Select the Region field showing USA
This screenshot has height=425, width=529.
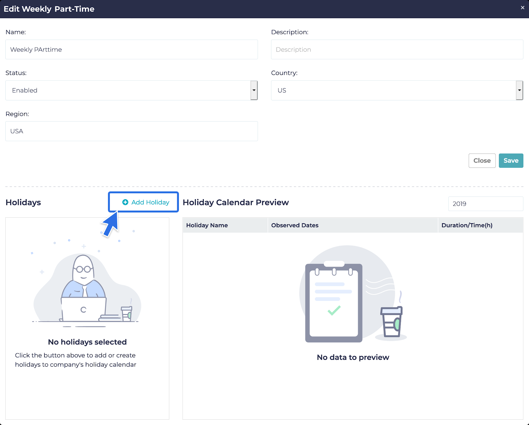pyautogui.click(x=131, y=131)
